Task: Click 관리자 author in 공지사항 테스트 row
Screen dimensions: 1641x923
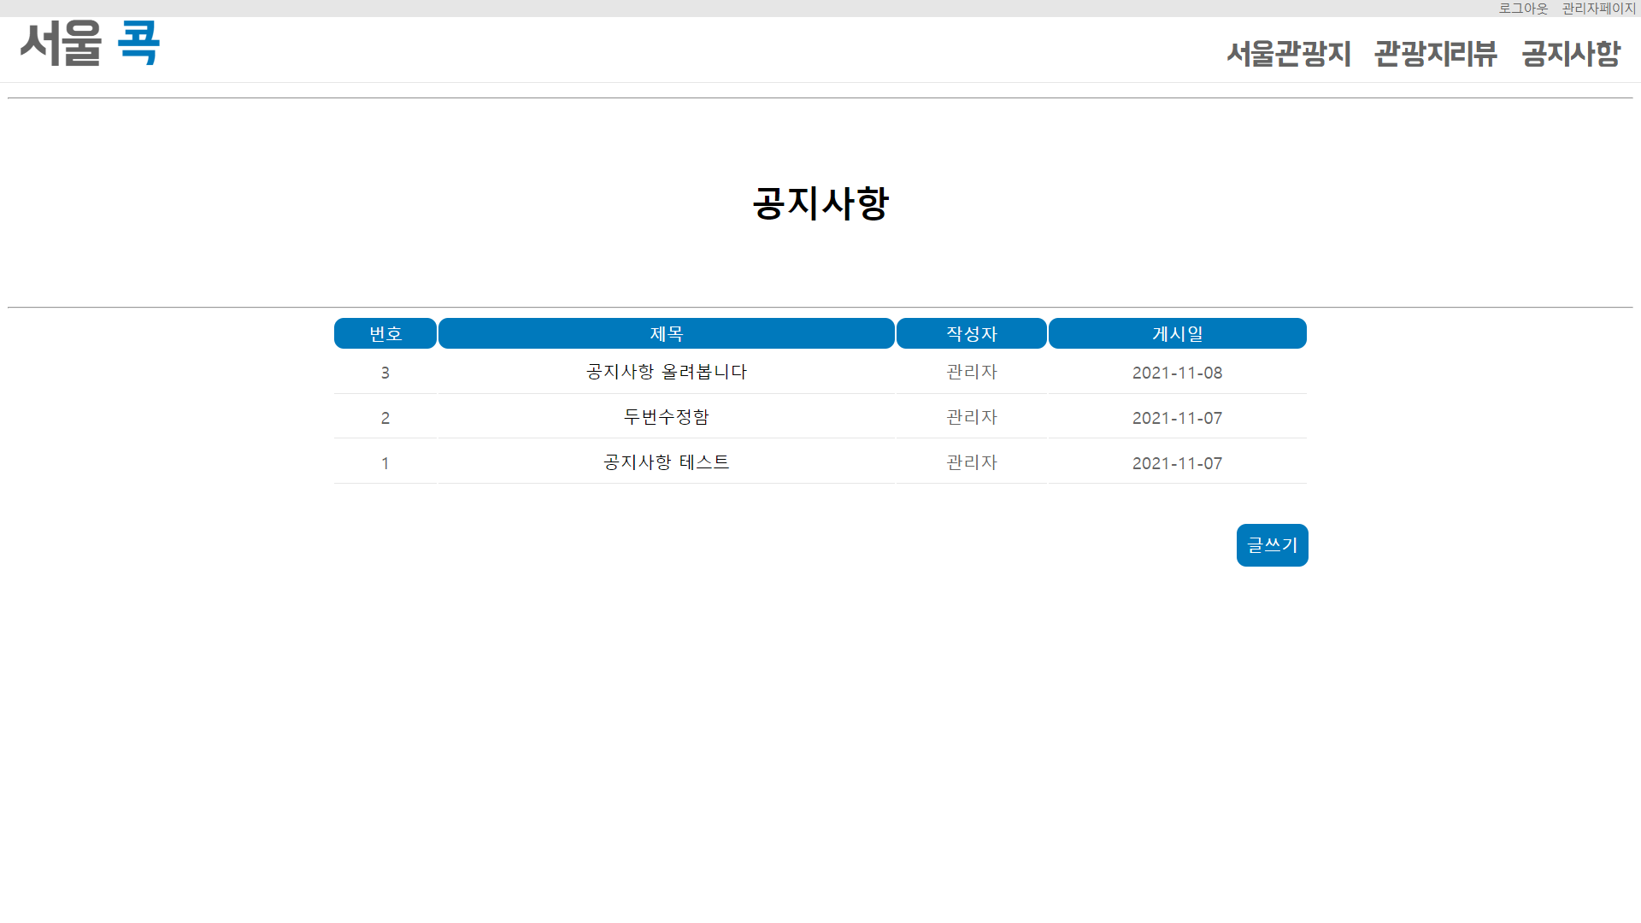Action: pos(972,462)
